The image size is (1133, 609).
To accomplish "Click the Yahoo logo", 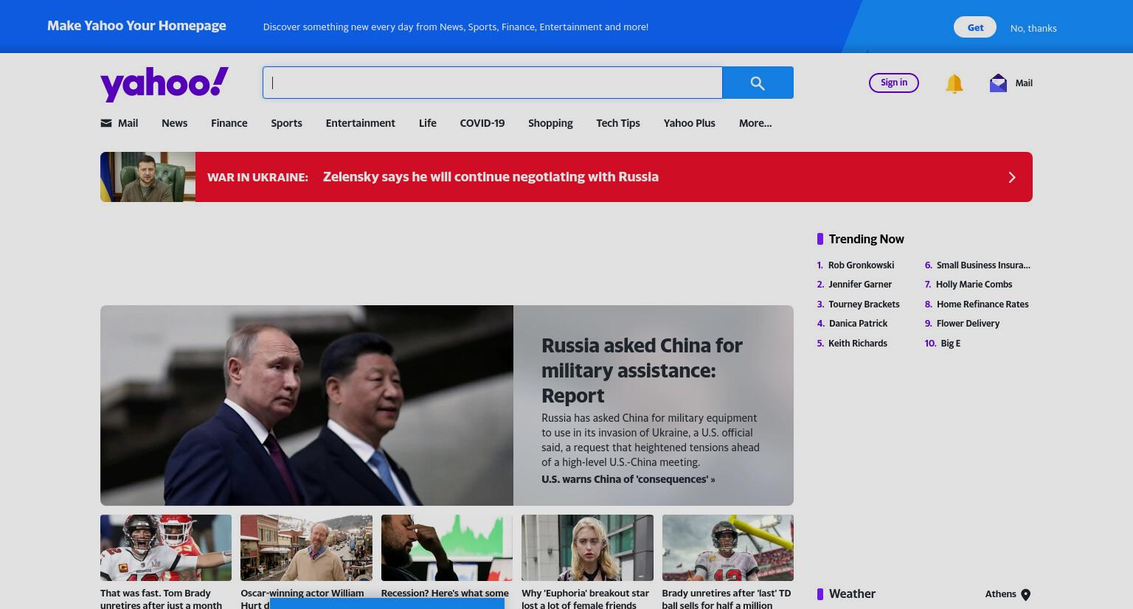I will tap(164, 84).
